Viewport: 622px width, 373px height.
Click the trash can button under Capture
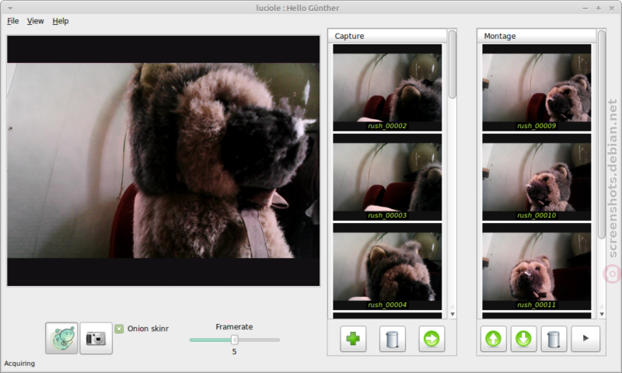pyautogui.click(x=393, y=339)
